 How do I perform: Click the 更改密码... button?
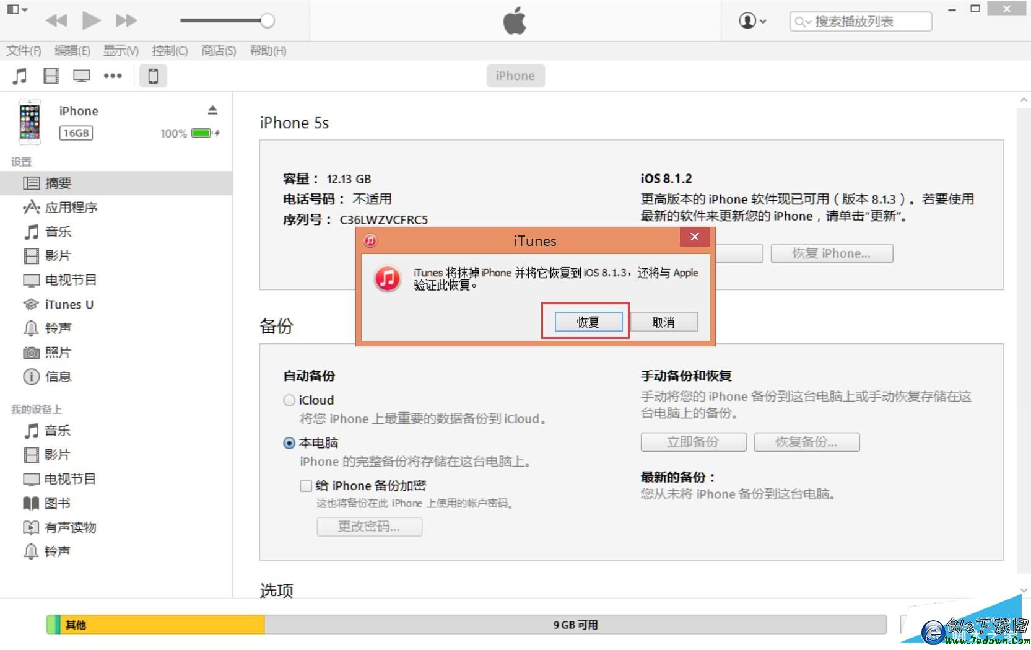point(369,527)
